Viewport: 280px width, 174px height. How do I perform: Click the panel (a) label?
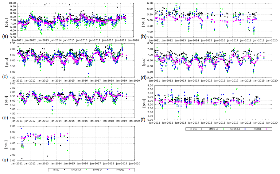5,37
